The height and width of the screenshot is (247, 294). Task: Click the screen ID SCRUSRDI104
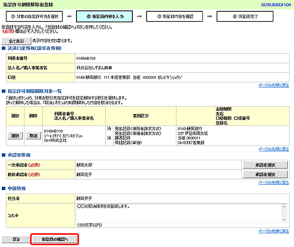pyautogui.click(x=276, y=4)
